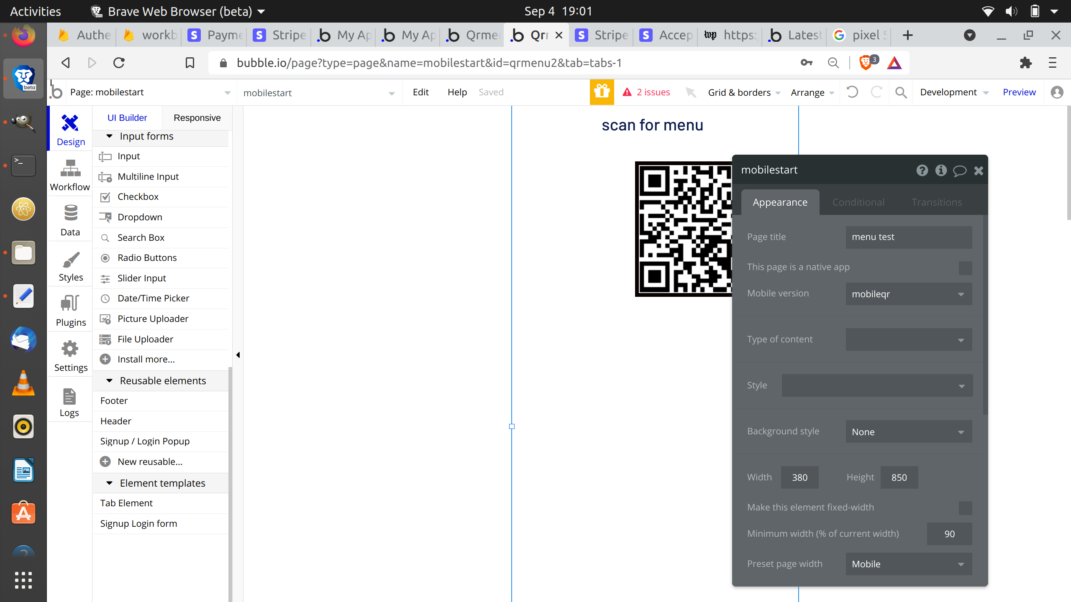Switch to the Conditional tab
This screenshot has width=1071, height=602.
pyautogui.click(x=858, y=202)
